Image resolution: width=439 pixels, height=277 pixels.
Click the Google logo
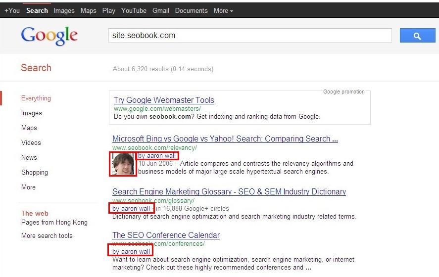(x=49, y=36)
